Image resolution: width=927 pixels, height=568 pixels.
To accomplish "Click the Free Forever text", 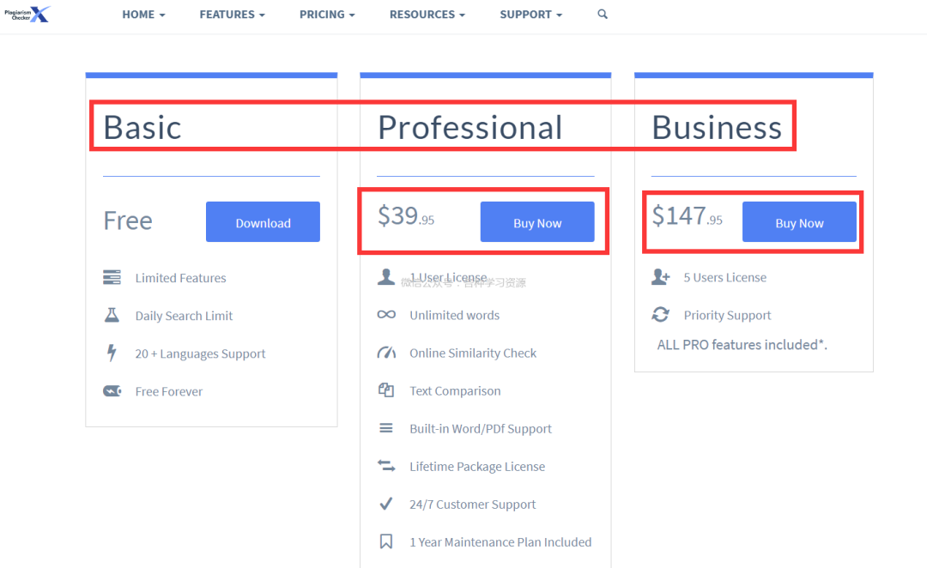I will [x=168, y=391].
